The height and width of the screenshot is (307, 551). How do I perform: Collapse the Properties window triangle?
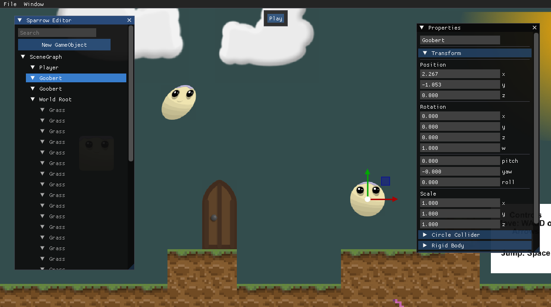421,27
